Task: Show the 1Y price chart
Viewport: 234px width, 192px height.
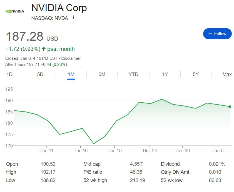Action: click(165, 74)
